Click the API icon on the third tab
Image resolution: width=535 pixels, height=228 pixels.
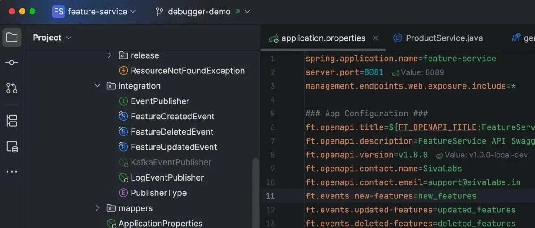tap(516, 38)
